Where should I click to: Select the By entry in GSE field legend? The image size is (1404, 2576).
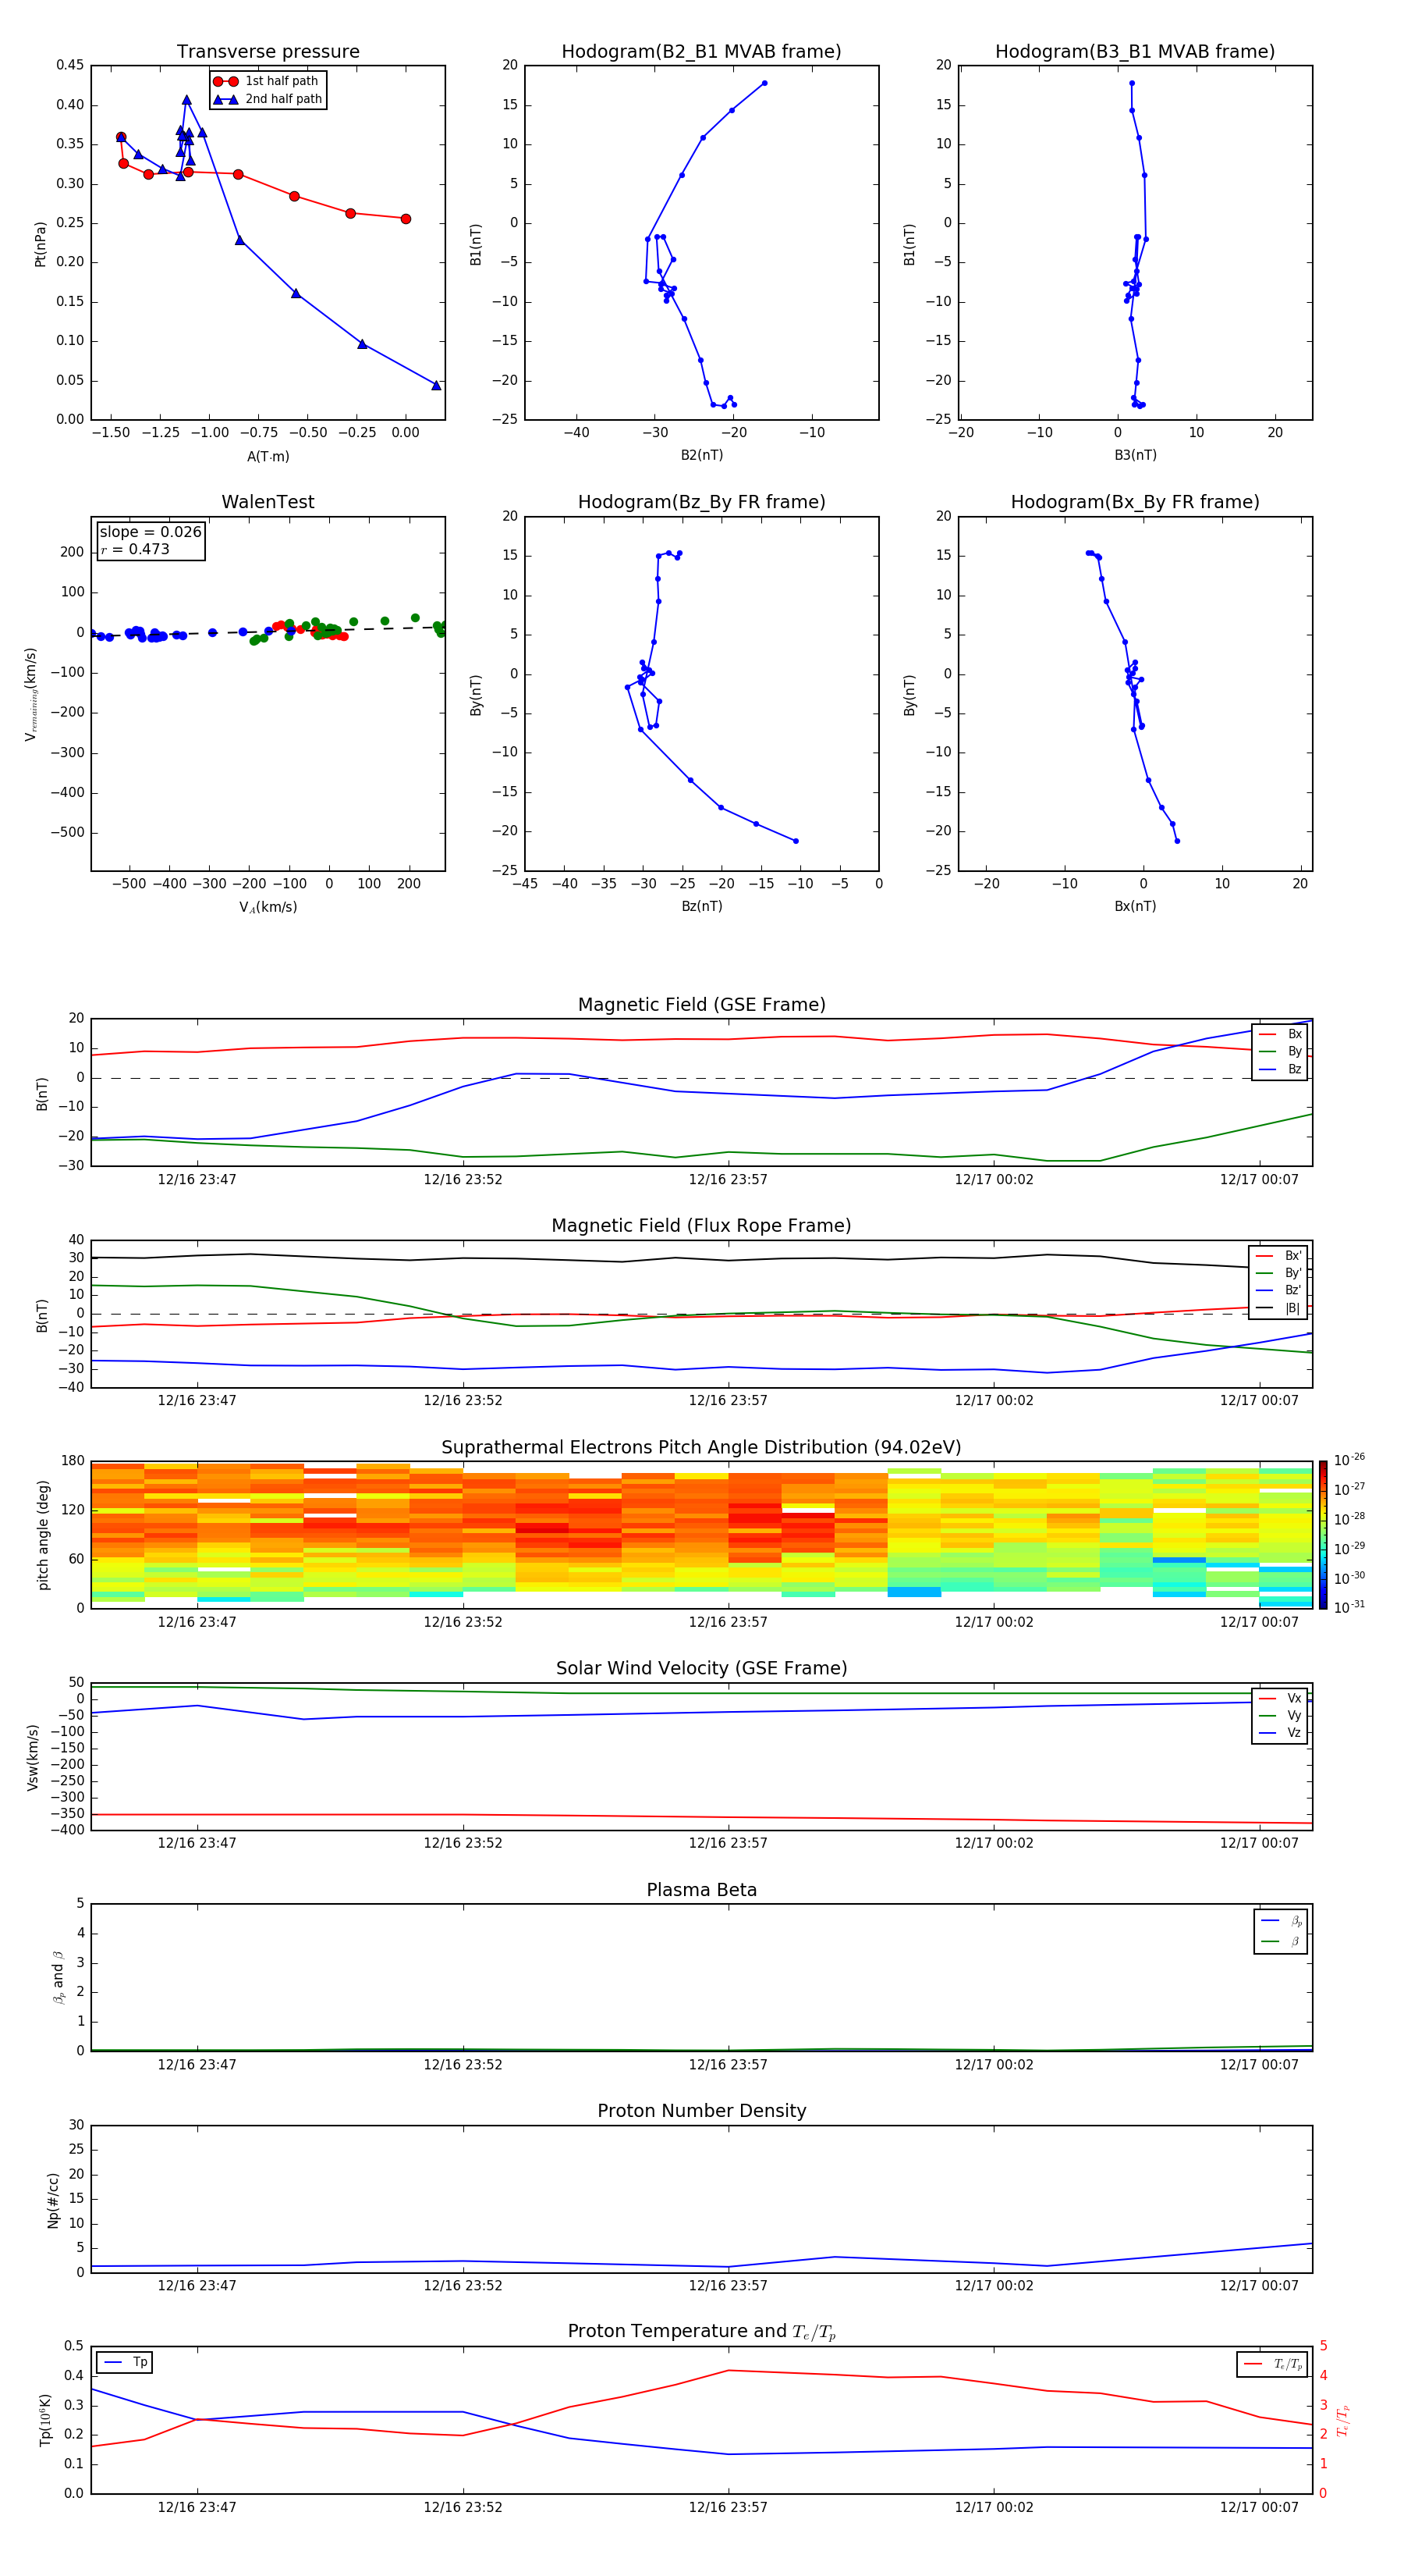coord(1280,1051)
